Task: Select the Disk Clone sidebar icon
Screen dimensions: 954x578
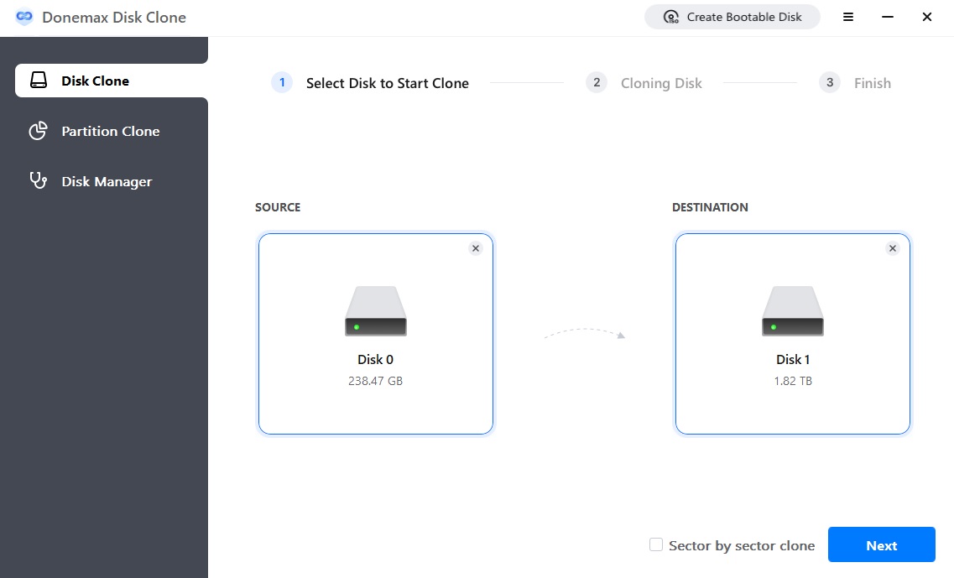Action: 39,80
